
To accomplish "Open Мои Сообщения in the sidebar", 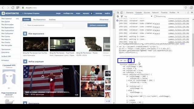I will pos(7,33).
